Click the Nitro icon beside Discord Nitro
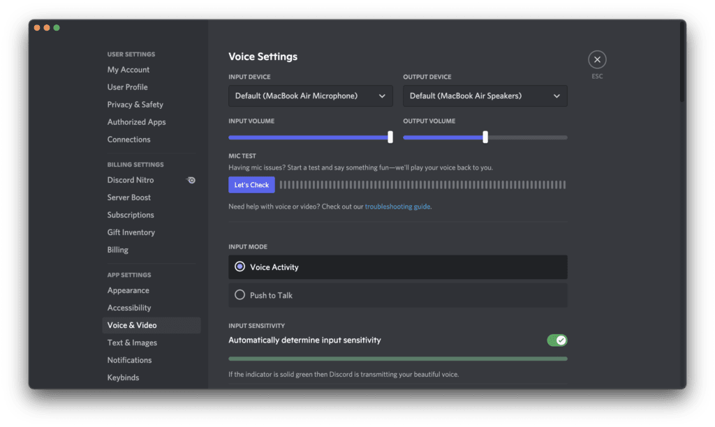This screenshot has height=427, width=715. point(191,180)
